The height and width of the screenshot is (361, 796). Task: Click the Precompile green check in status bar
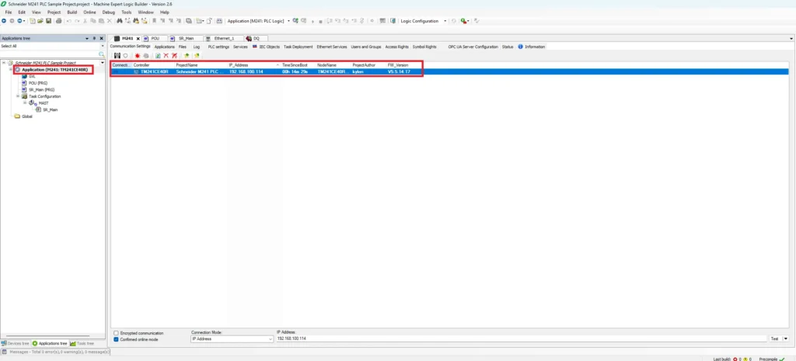pyautogui.click(x=782, y=359)
